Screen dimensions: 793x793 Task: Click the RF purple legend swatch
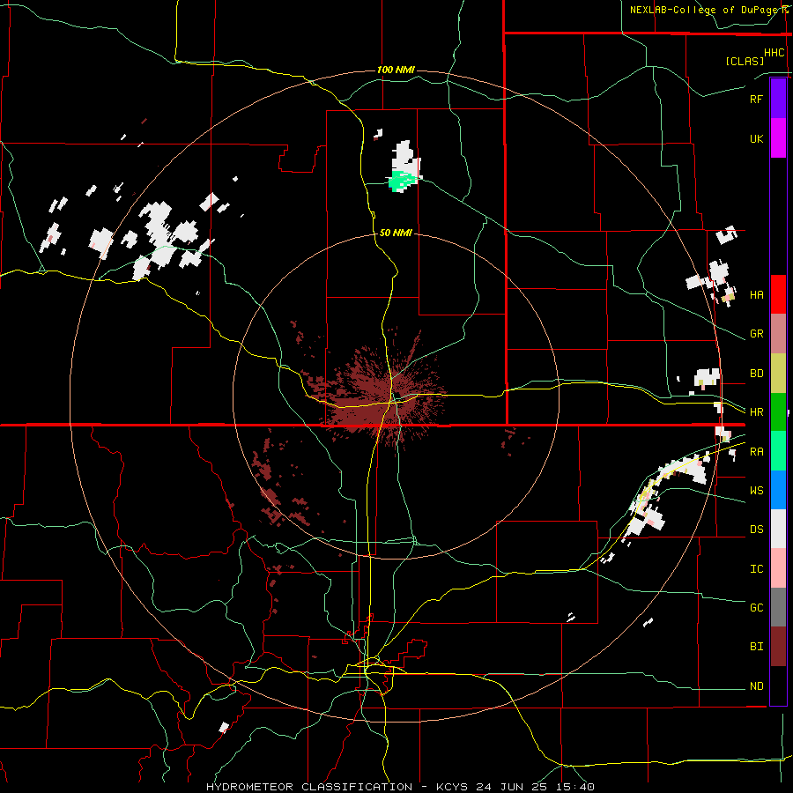778,99
